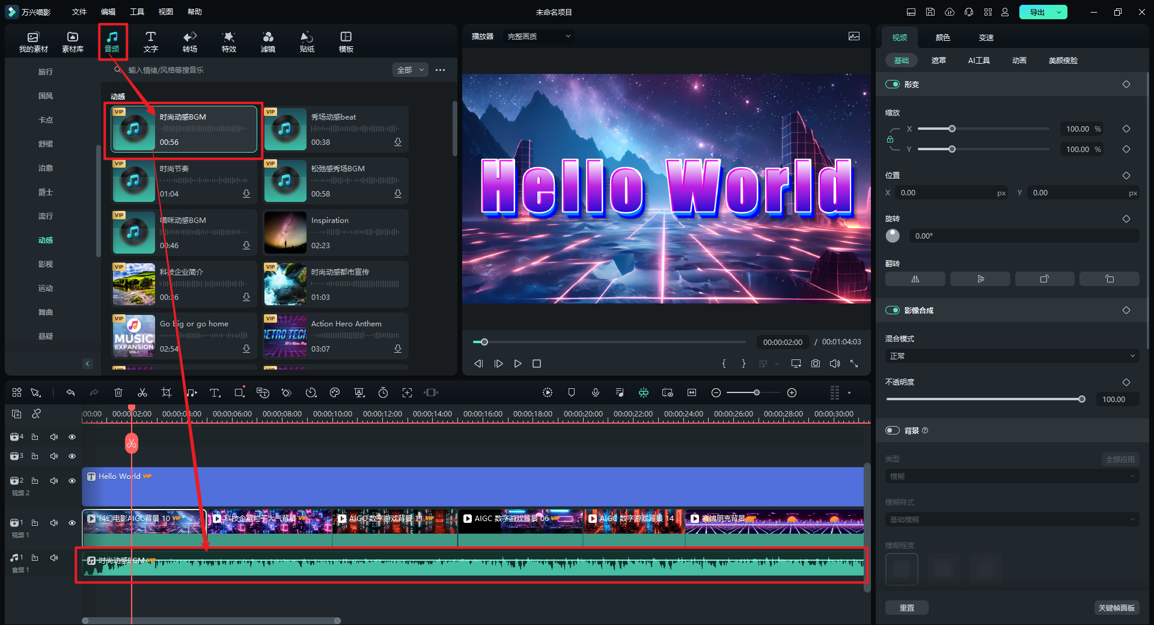Switch to the 颜色 color tab

click(x=942, y=37)
